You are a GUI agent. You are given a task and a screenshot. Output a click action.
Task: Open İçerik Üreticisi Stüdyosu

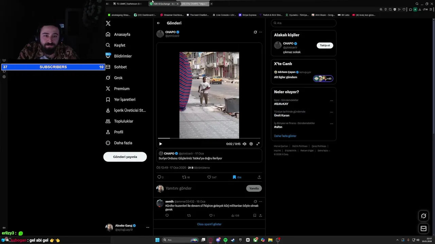point(126,110)
